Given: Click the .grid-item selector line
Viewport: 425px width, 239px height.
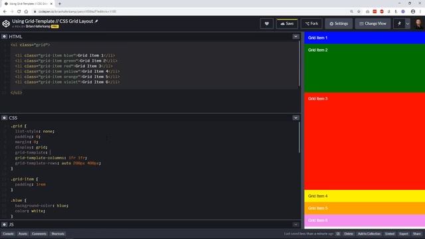Looking at the screenshot, I should coord(25,179).
